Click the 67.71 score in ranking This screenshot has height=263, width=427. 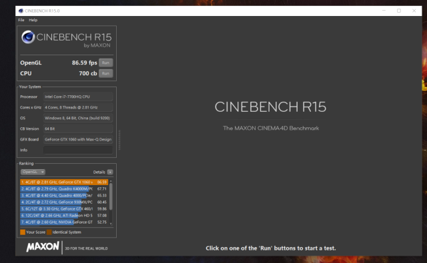(x=102, y=189)
